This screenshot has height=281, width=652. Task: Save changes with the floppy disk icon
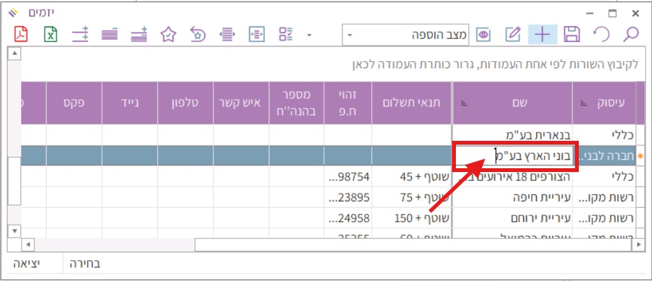[572, 35]
